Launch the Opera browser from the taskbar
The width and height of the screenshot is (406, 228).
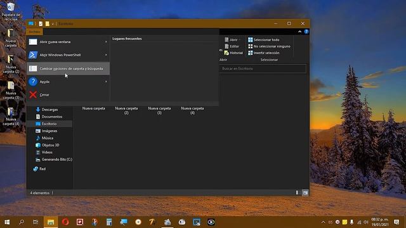click(x=65, y=222)
